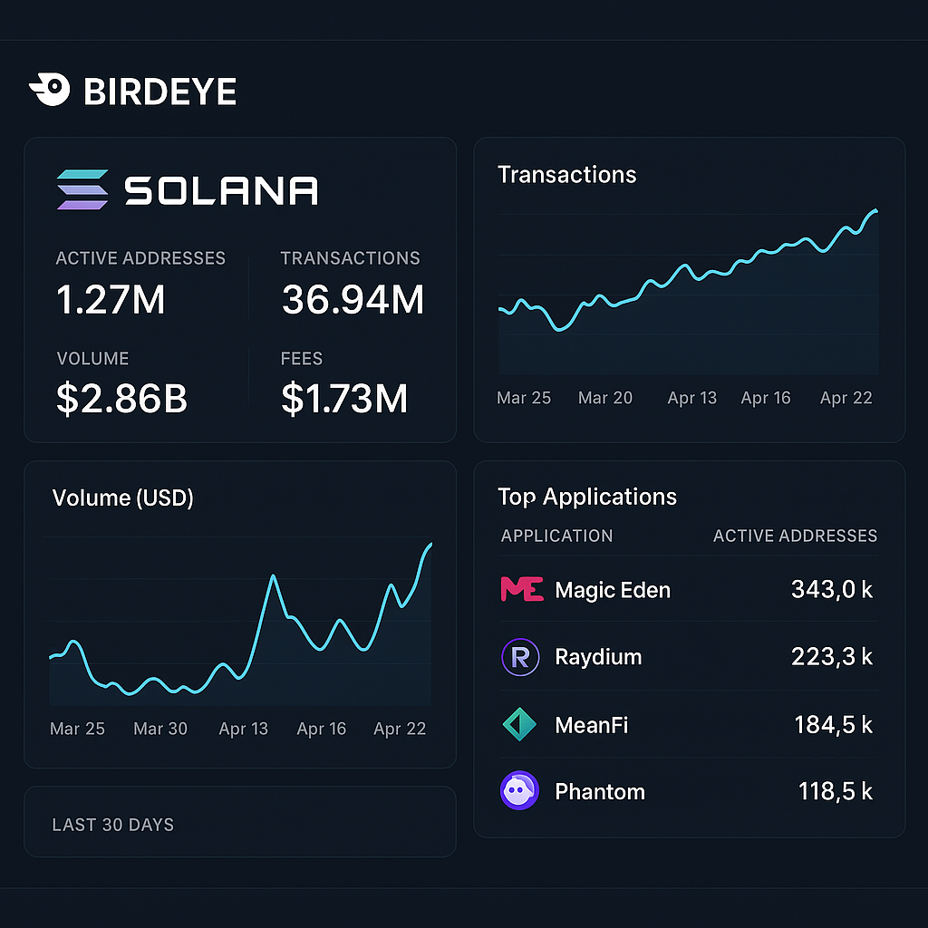Click the Magic Eden app icon
This screenshot has height=928, width=928.
click(x=519, y=589)
